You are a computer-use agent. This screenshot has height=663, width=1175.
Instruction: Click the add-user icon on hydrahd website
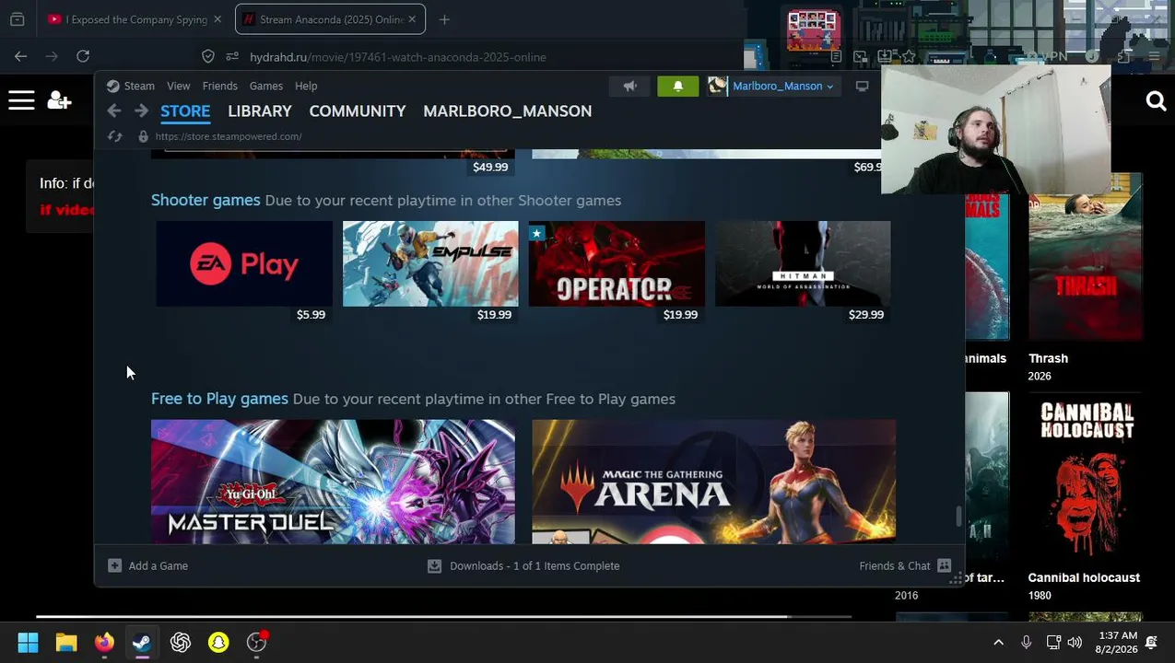(59, 100)
